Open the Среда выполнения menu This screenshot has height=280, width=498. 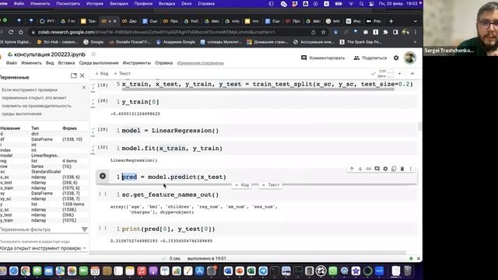pos(99,63)
